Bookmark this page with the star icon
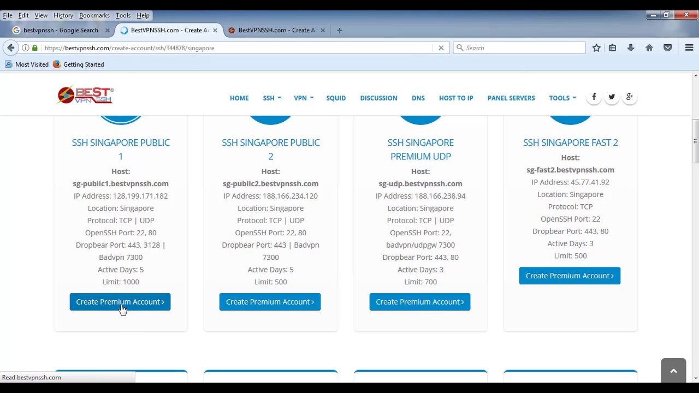Screen dimensions: 699x393 pos(596,48)
